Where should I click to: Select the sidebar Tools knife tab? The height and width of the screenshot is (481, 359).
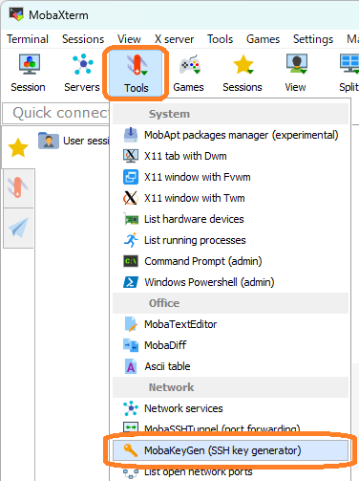click(x=18, y=188)
